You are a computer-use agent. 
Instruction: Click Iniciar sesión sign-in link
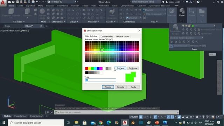(174, 2)
